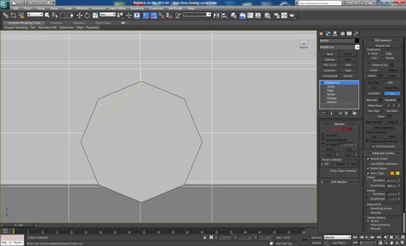406x246 pixels.
Task: Activate the Select and Move tool
Action: [79, 15]
